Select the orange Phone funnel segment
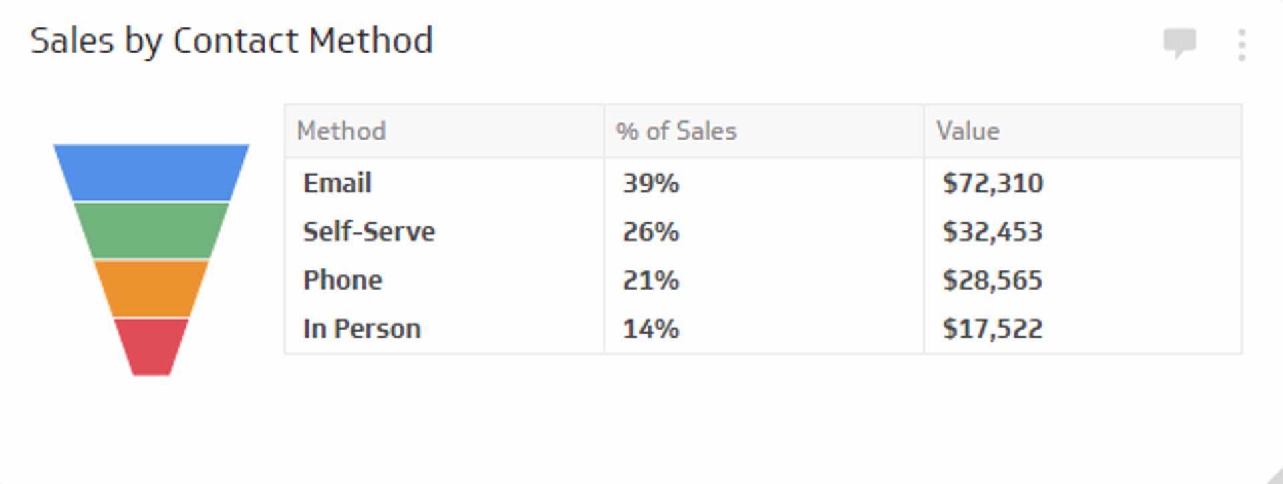Screen dimensions: 1283x484 [150, 287]
